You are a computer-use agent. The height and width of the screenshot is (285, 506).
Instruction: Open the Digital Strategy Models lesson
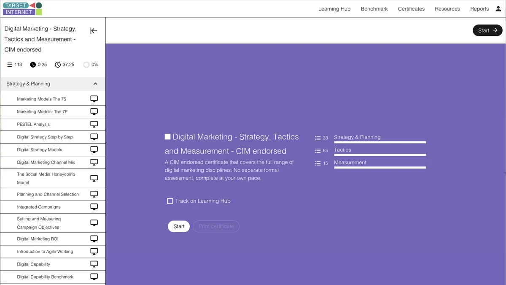40,150
